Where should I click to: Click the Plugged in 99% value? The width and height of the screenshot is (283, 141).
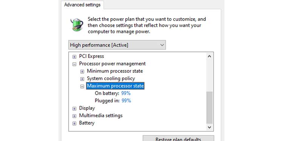tap(126, 100)
